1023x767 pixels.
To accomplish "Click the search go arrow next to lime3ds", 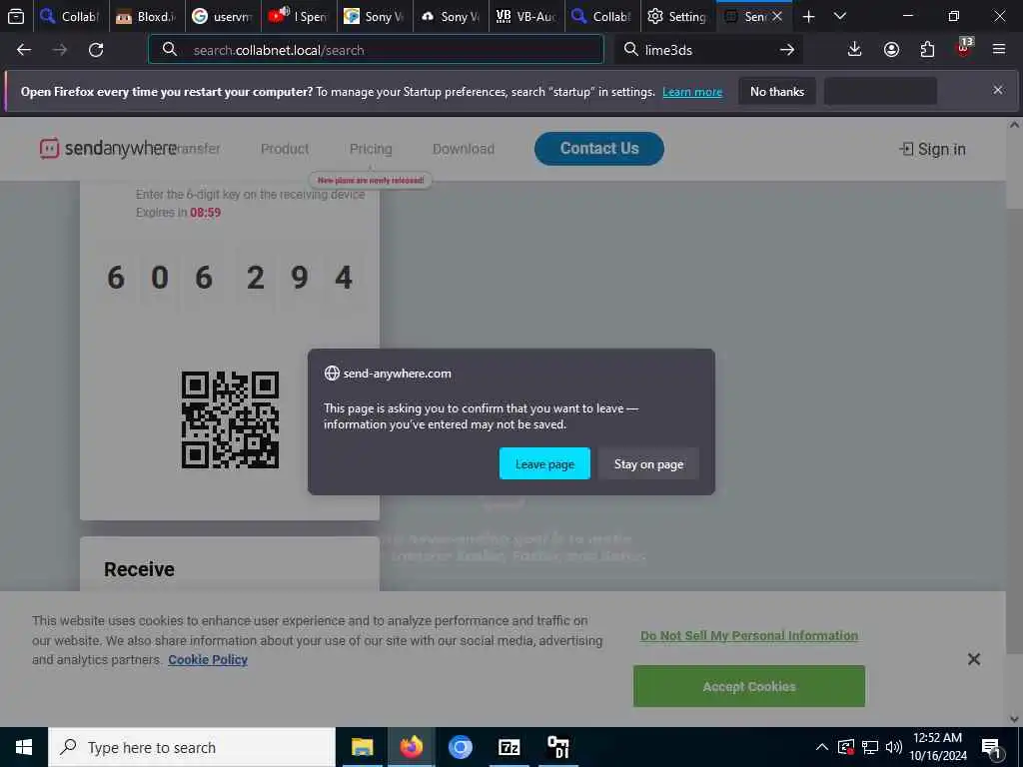I will [787, 50].
